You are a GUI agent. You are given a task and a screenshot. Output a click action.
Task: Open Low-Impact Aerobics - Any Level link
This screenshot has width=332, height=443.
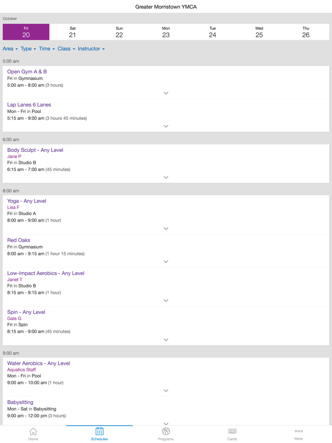click(x=46, y=273)
